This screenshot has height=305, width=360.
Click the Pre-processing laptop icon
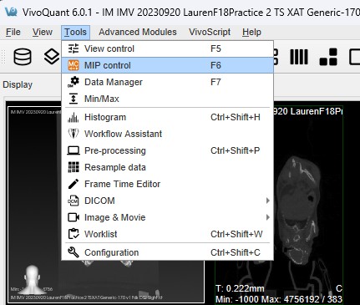[x=74, y=150]
